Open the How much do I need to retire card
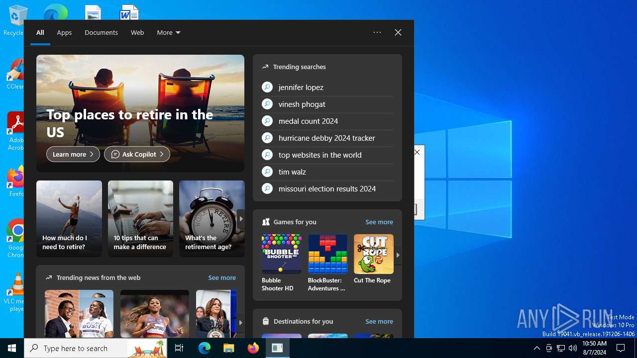The width and height of the screenshot is (637, 358). pos(69,219)
